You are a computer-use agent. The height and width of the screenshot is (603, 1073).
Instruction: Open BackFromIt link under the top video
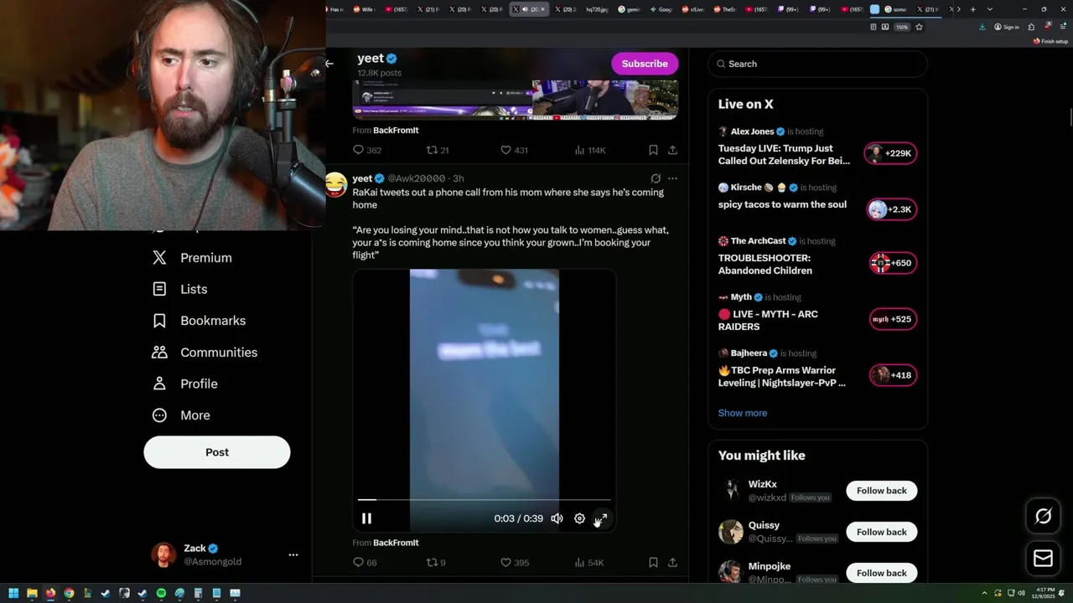pos(396,130)
